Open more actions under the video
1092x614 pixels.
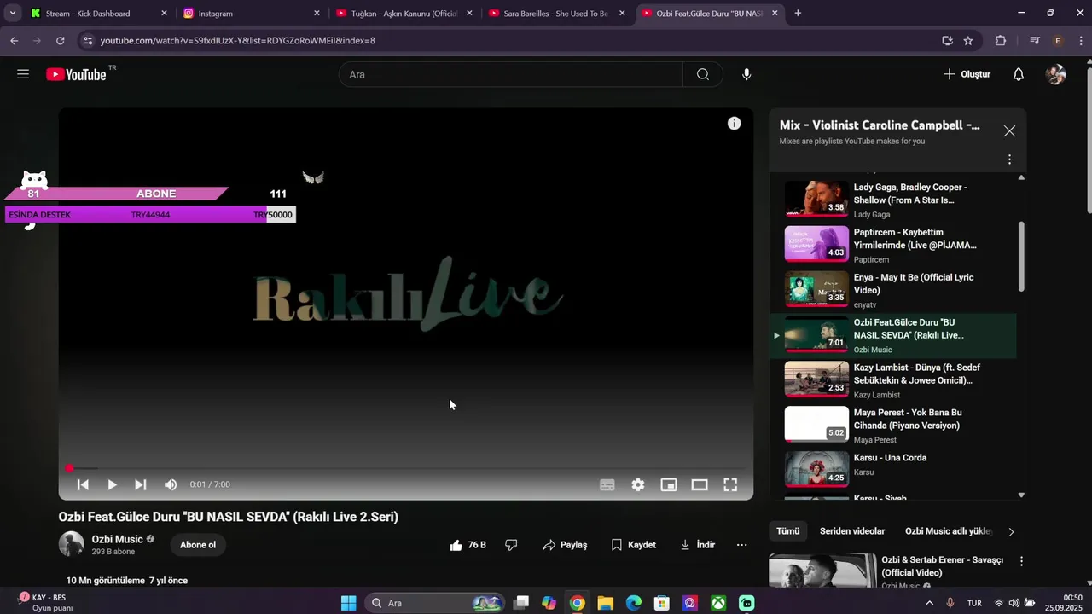coord(741,545)
